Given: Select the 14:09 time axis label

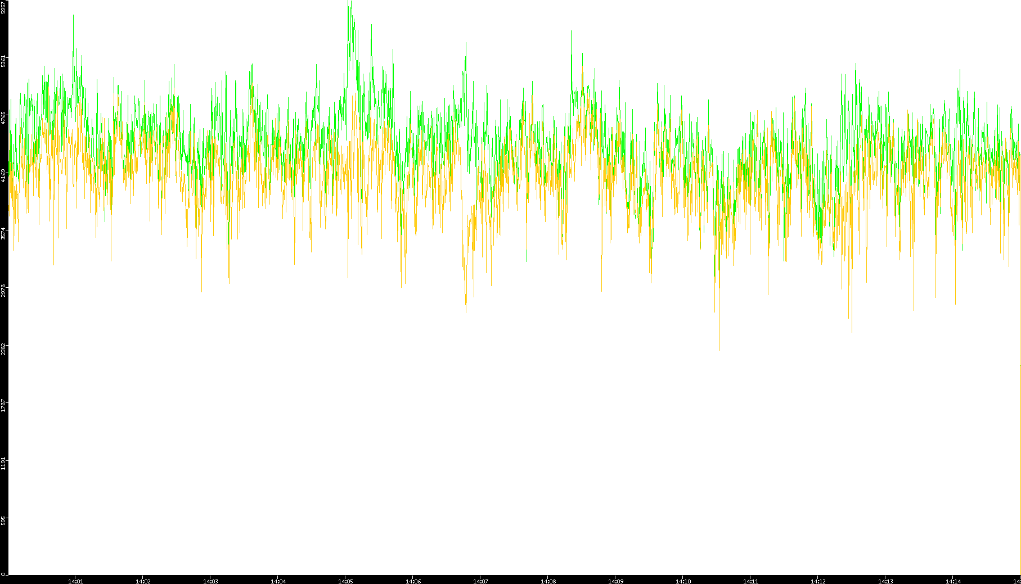Looking at the screenshot, I should coord(615,581).
